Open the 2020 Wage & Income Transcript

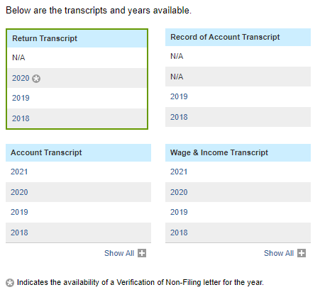[x=179, y=192]
